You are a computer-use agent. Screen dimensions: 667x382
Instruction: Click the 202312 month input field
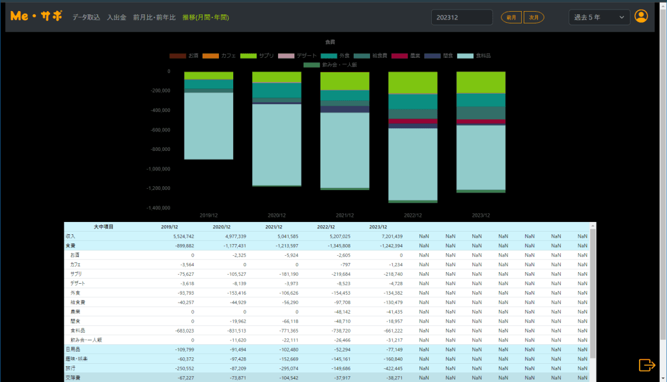(x=462, y=18)
